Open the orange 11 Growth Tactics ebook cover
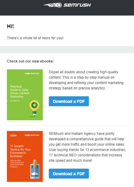The height and width of the screenshot is (187, 134). click(25, 156)
